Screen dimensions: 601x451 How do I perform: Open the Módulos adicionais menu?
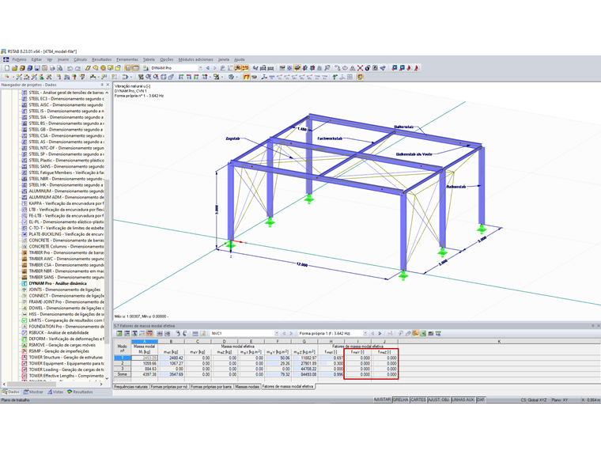tap(195, 59)
